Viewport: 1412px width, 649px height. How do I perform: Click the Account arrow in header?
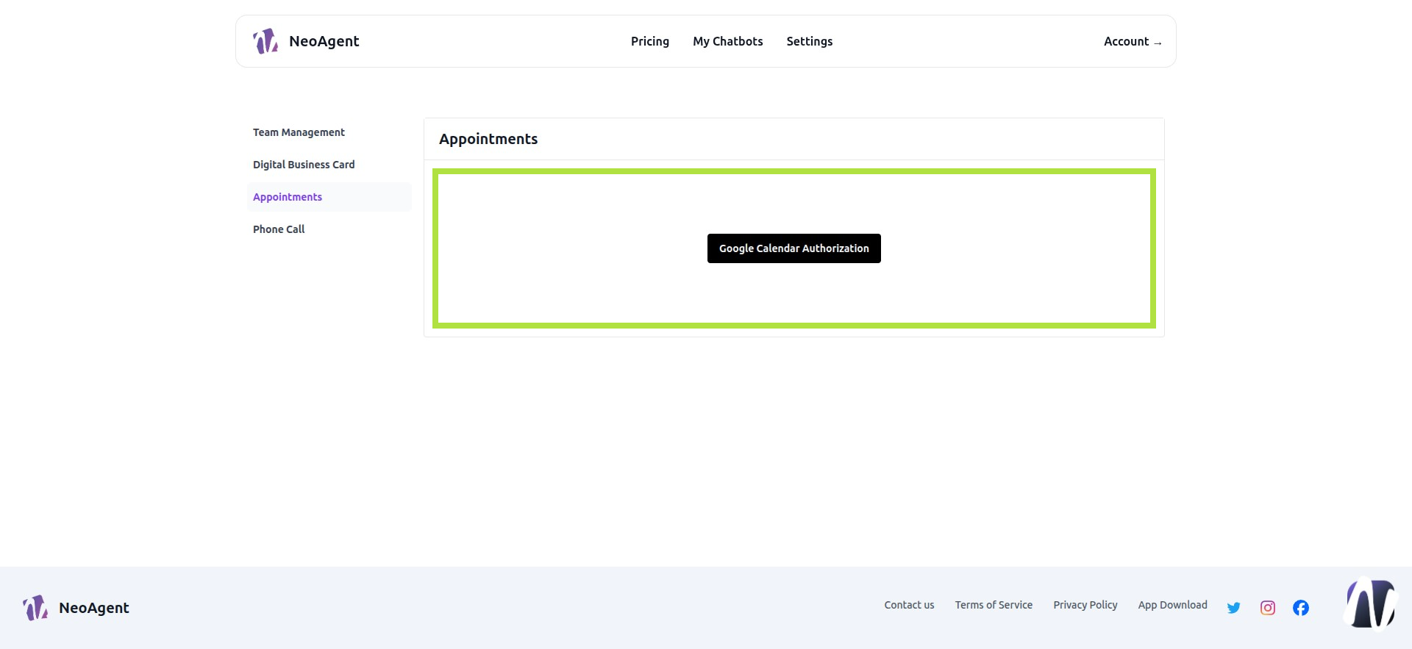click(1158, 43)
